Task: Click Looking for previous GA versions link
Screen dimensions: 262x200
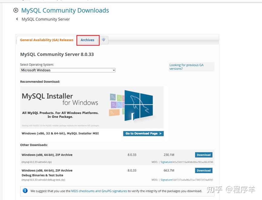Action: 187,67
